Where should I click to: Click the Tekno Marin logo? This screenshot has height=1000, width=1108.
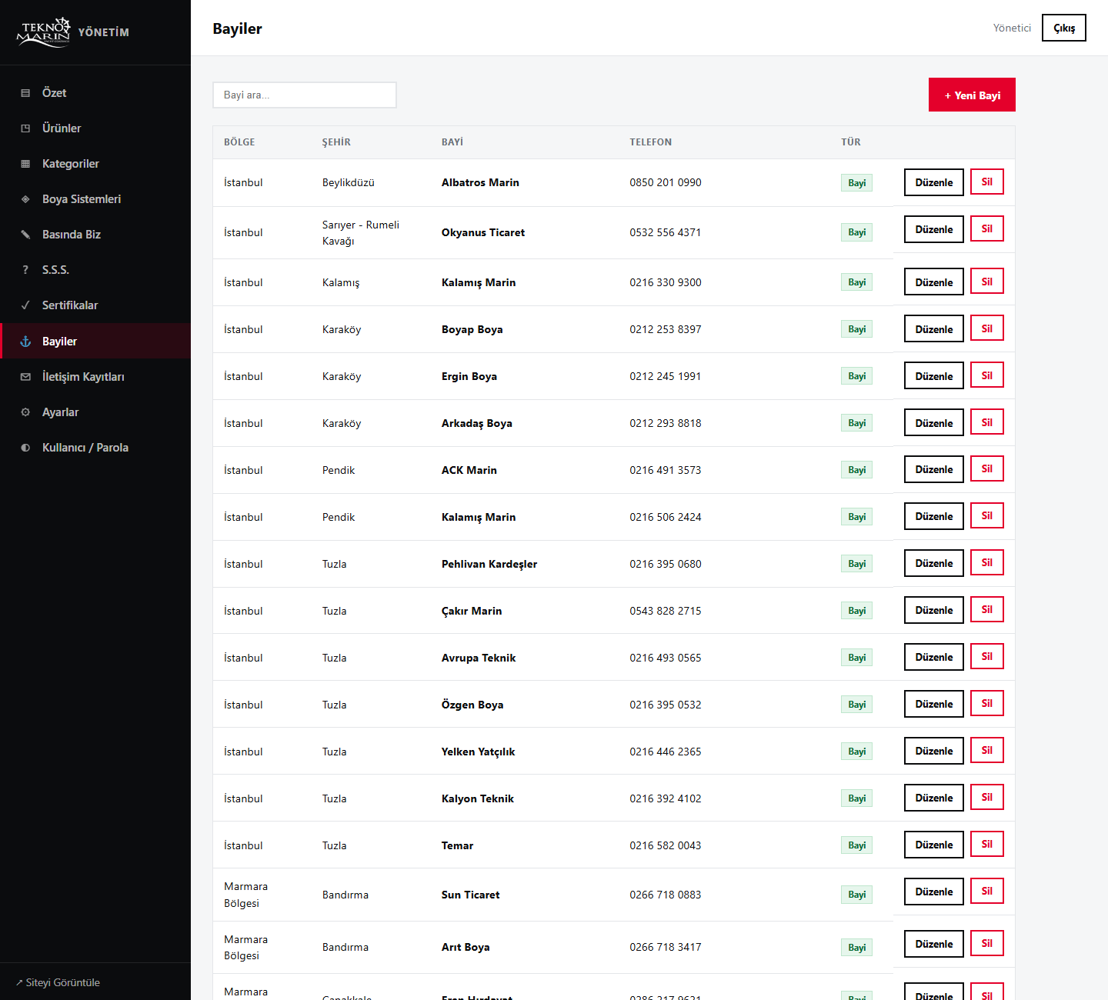coord(43,32)
